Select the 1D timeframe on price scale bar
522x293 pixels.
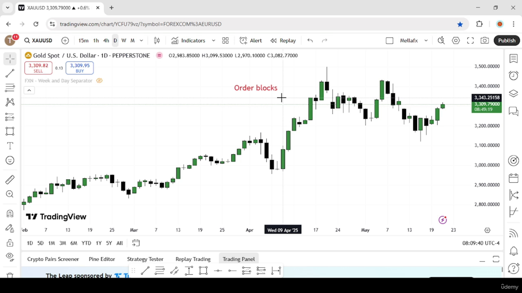coord(30,243)
